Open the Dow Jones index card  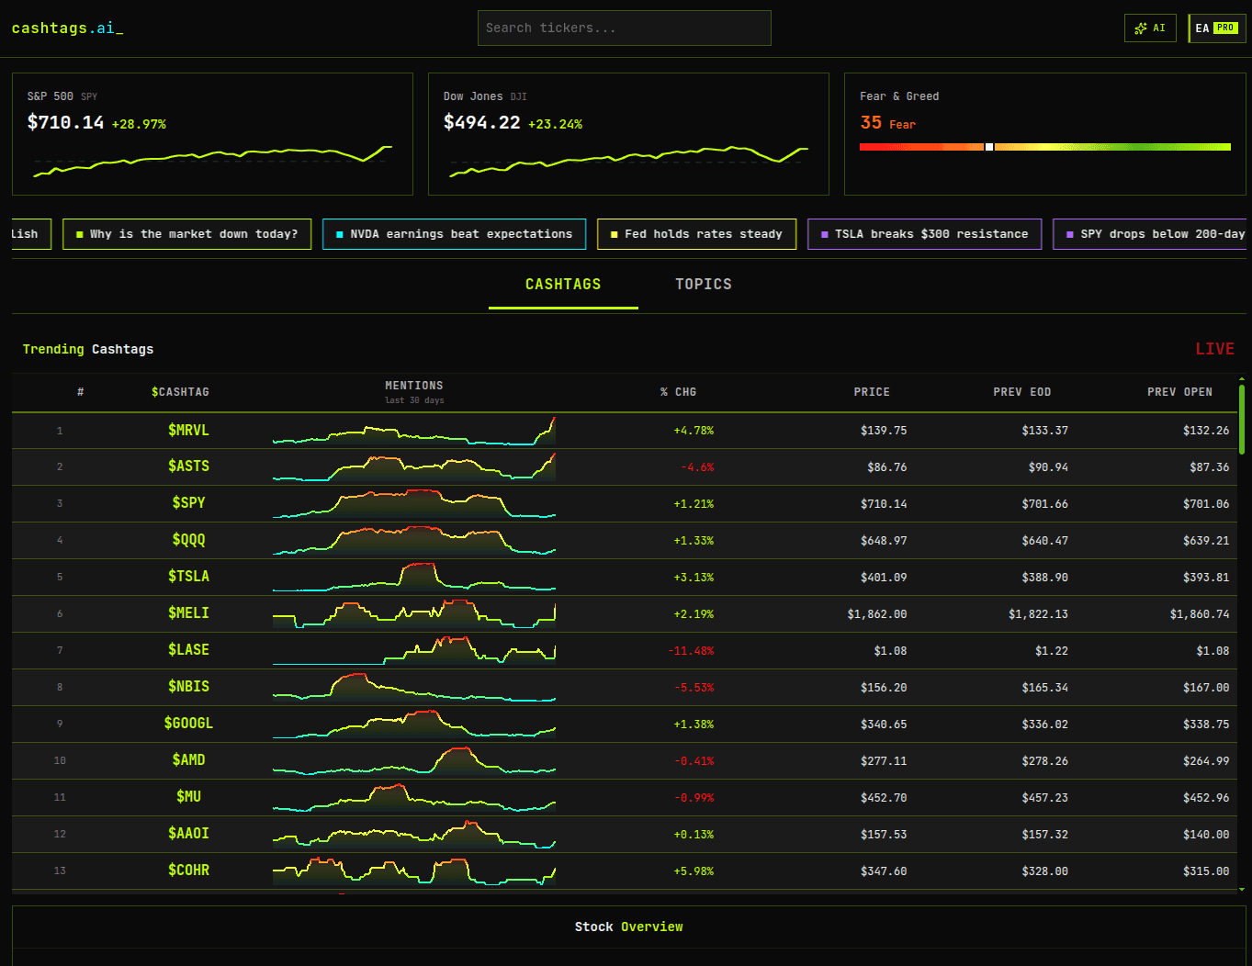coord(628,134)
